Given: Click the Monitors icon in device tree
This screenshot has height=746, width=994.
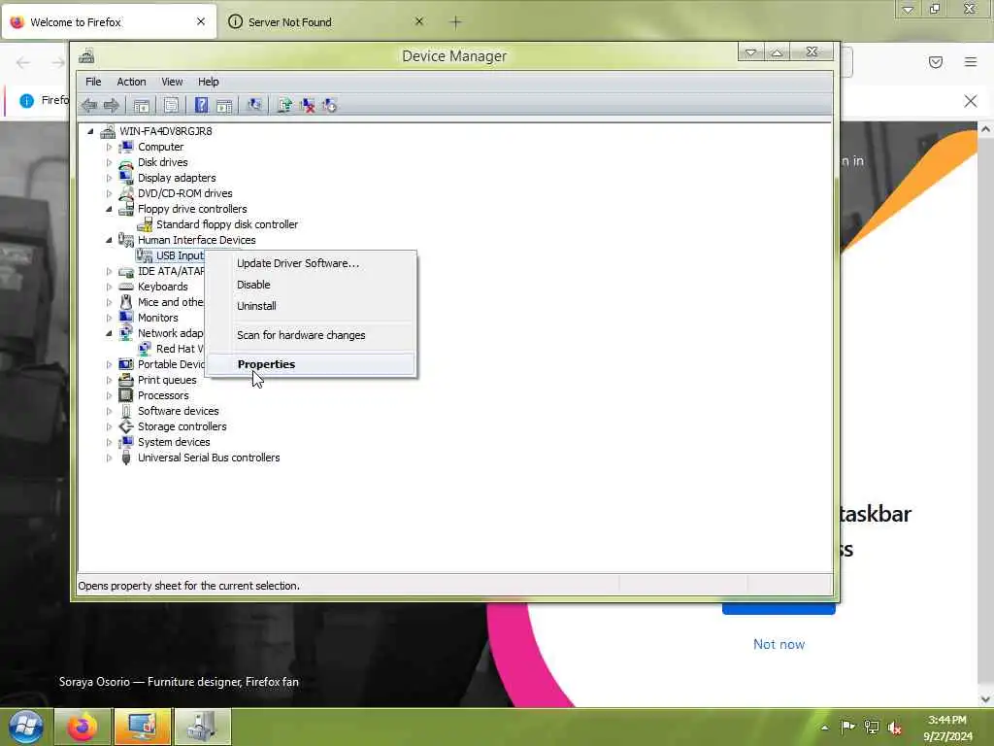Looking at the screenshot, I should point(126,318).
